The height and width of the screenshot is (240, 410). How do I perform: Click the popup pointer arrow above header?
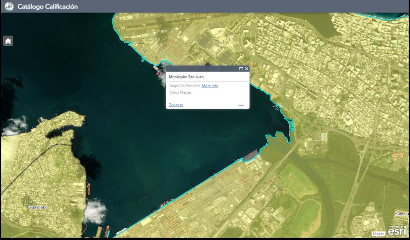click(x=208, y=64)
